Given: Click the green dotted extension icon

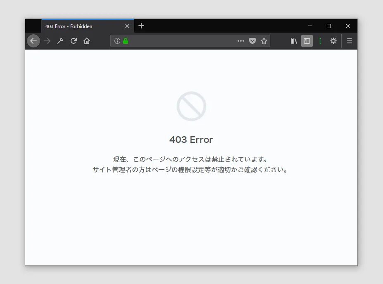Looking at the screenshot, I should click(320, 41).
